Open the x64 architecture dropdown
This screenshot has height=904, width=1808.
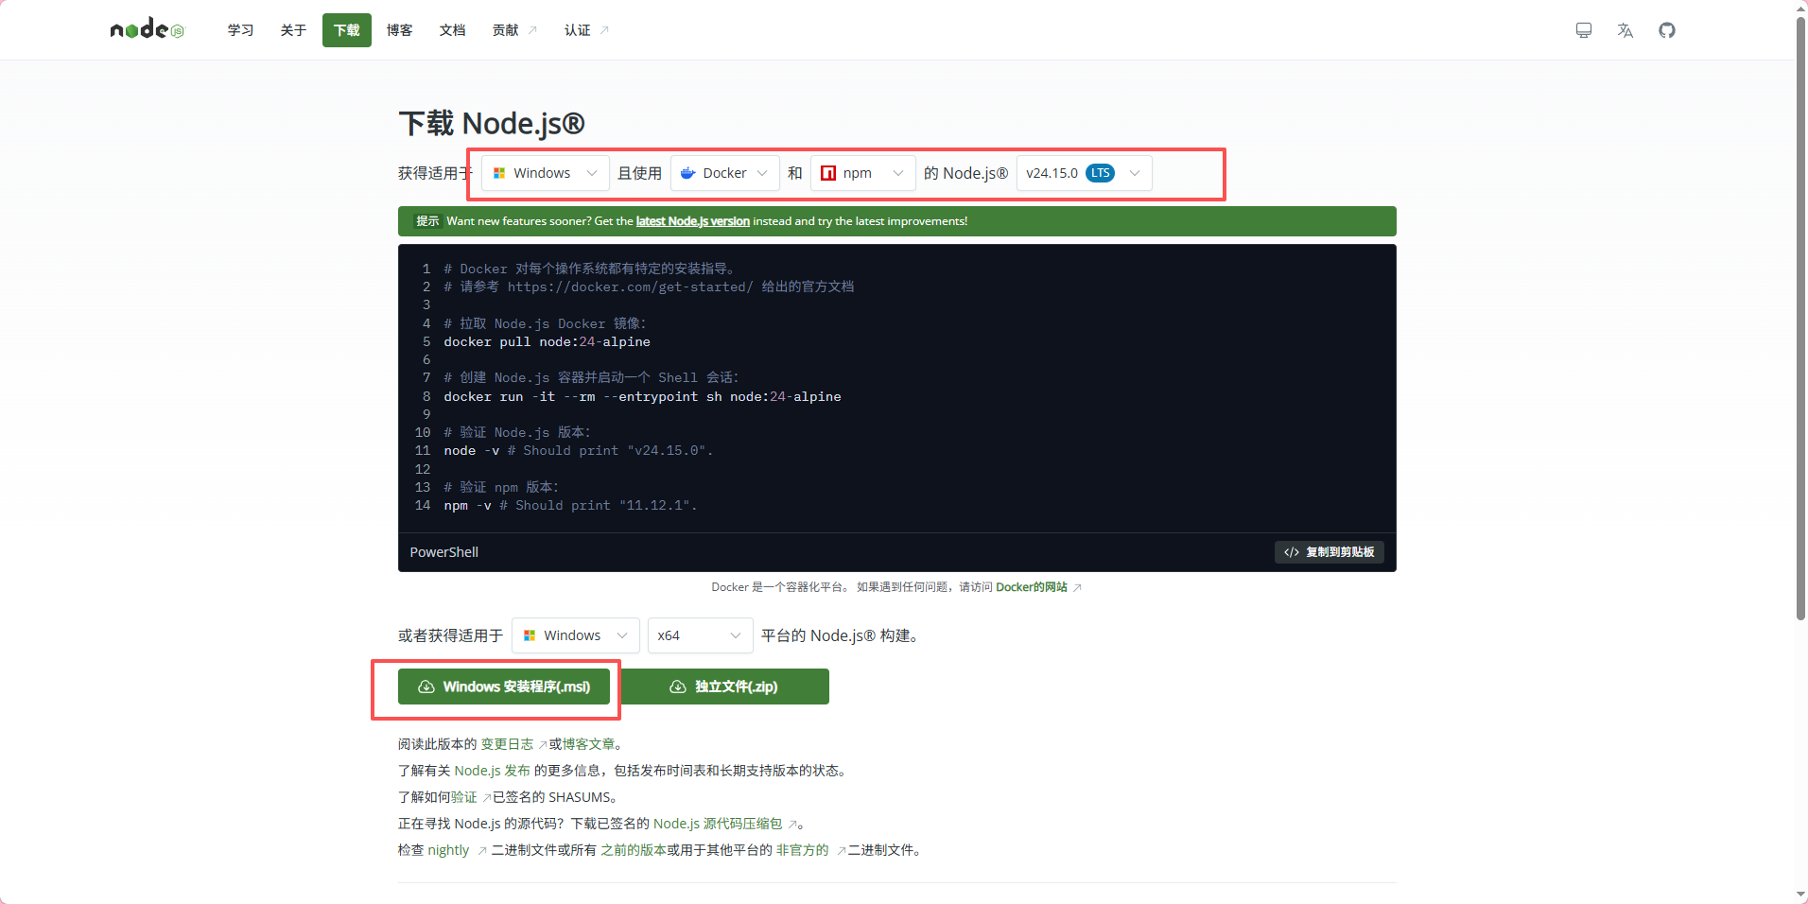[700, 635]
